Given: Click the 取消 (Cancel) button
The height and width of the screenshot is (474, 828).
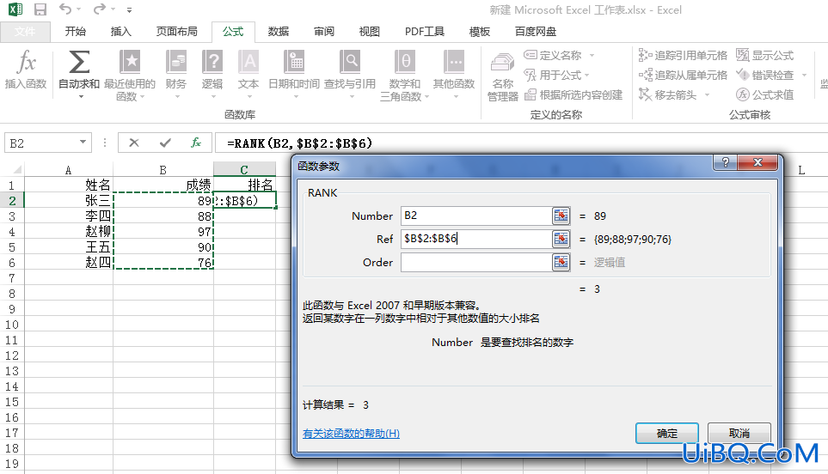Looking at the screenshot, I should (x=739, y=434).
